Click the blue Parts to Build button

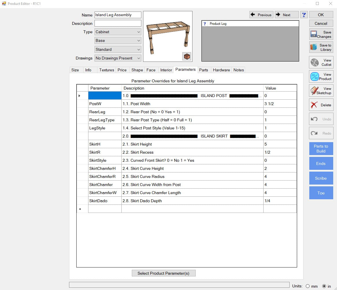click(321, 149)
